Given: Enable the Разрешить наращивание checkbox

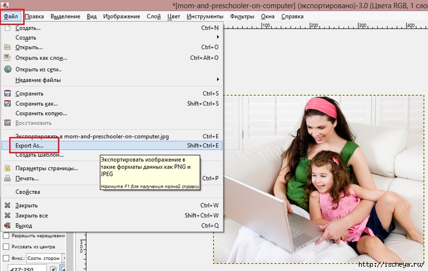Looking at the screenshot, I should [x=6, y=236].
